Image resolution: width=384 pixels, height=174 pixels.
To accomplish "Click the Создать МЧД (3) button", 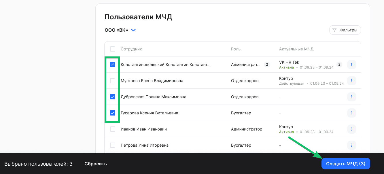I will 346,164.
